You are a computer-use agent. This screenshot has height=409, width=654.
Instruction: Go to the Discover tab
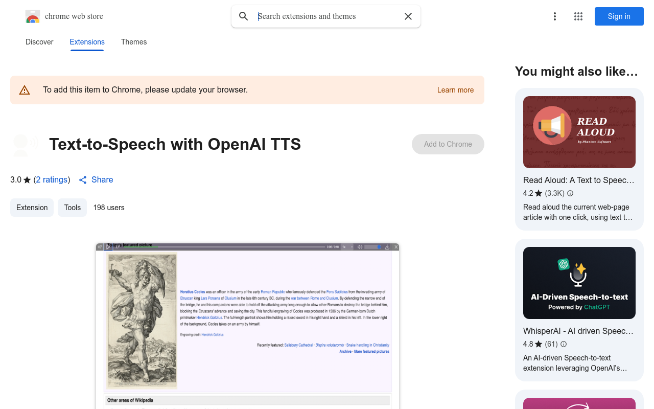click(39, 42)
